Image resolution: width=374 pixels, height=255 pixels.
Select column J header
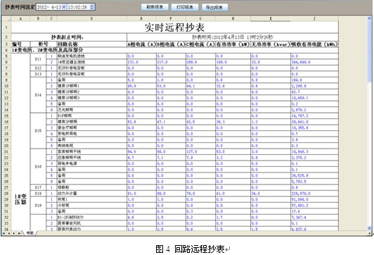tap(314, 18)
